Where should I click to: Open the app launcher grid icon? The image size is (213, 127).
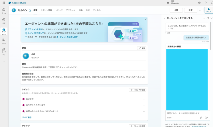(x=4, y=3)
